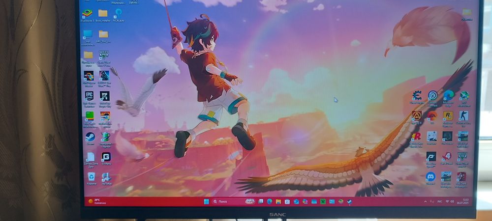Open the JoyToKey shortcut
The image size is (492, 221).
click(x=106, y=179)
